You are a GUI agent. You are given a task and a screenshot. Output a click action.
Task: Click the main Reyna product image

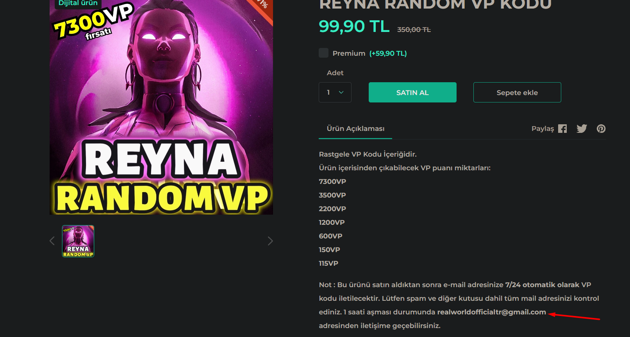[x=161, y=107]
